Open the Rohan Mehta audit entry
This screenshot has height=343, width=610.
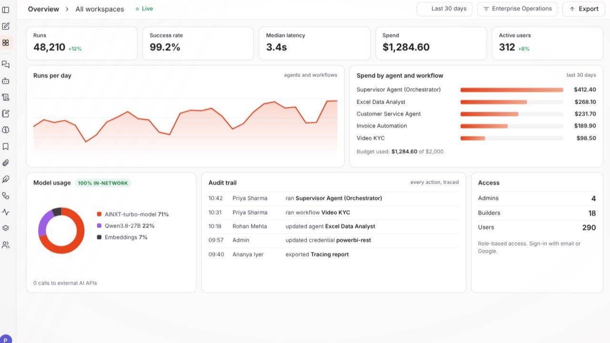(x=334, y=226)
